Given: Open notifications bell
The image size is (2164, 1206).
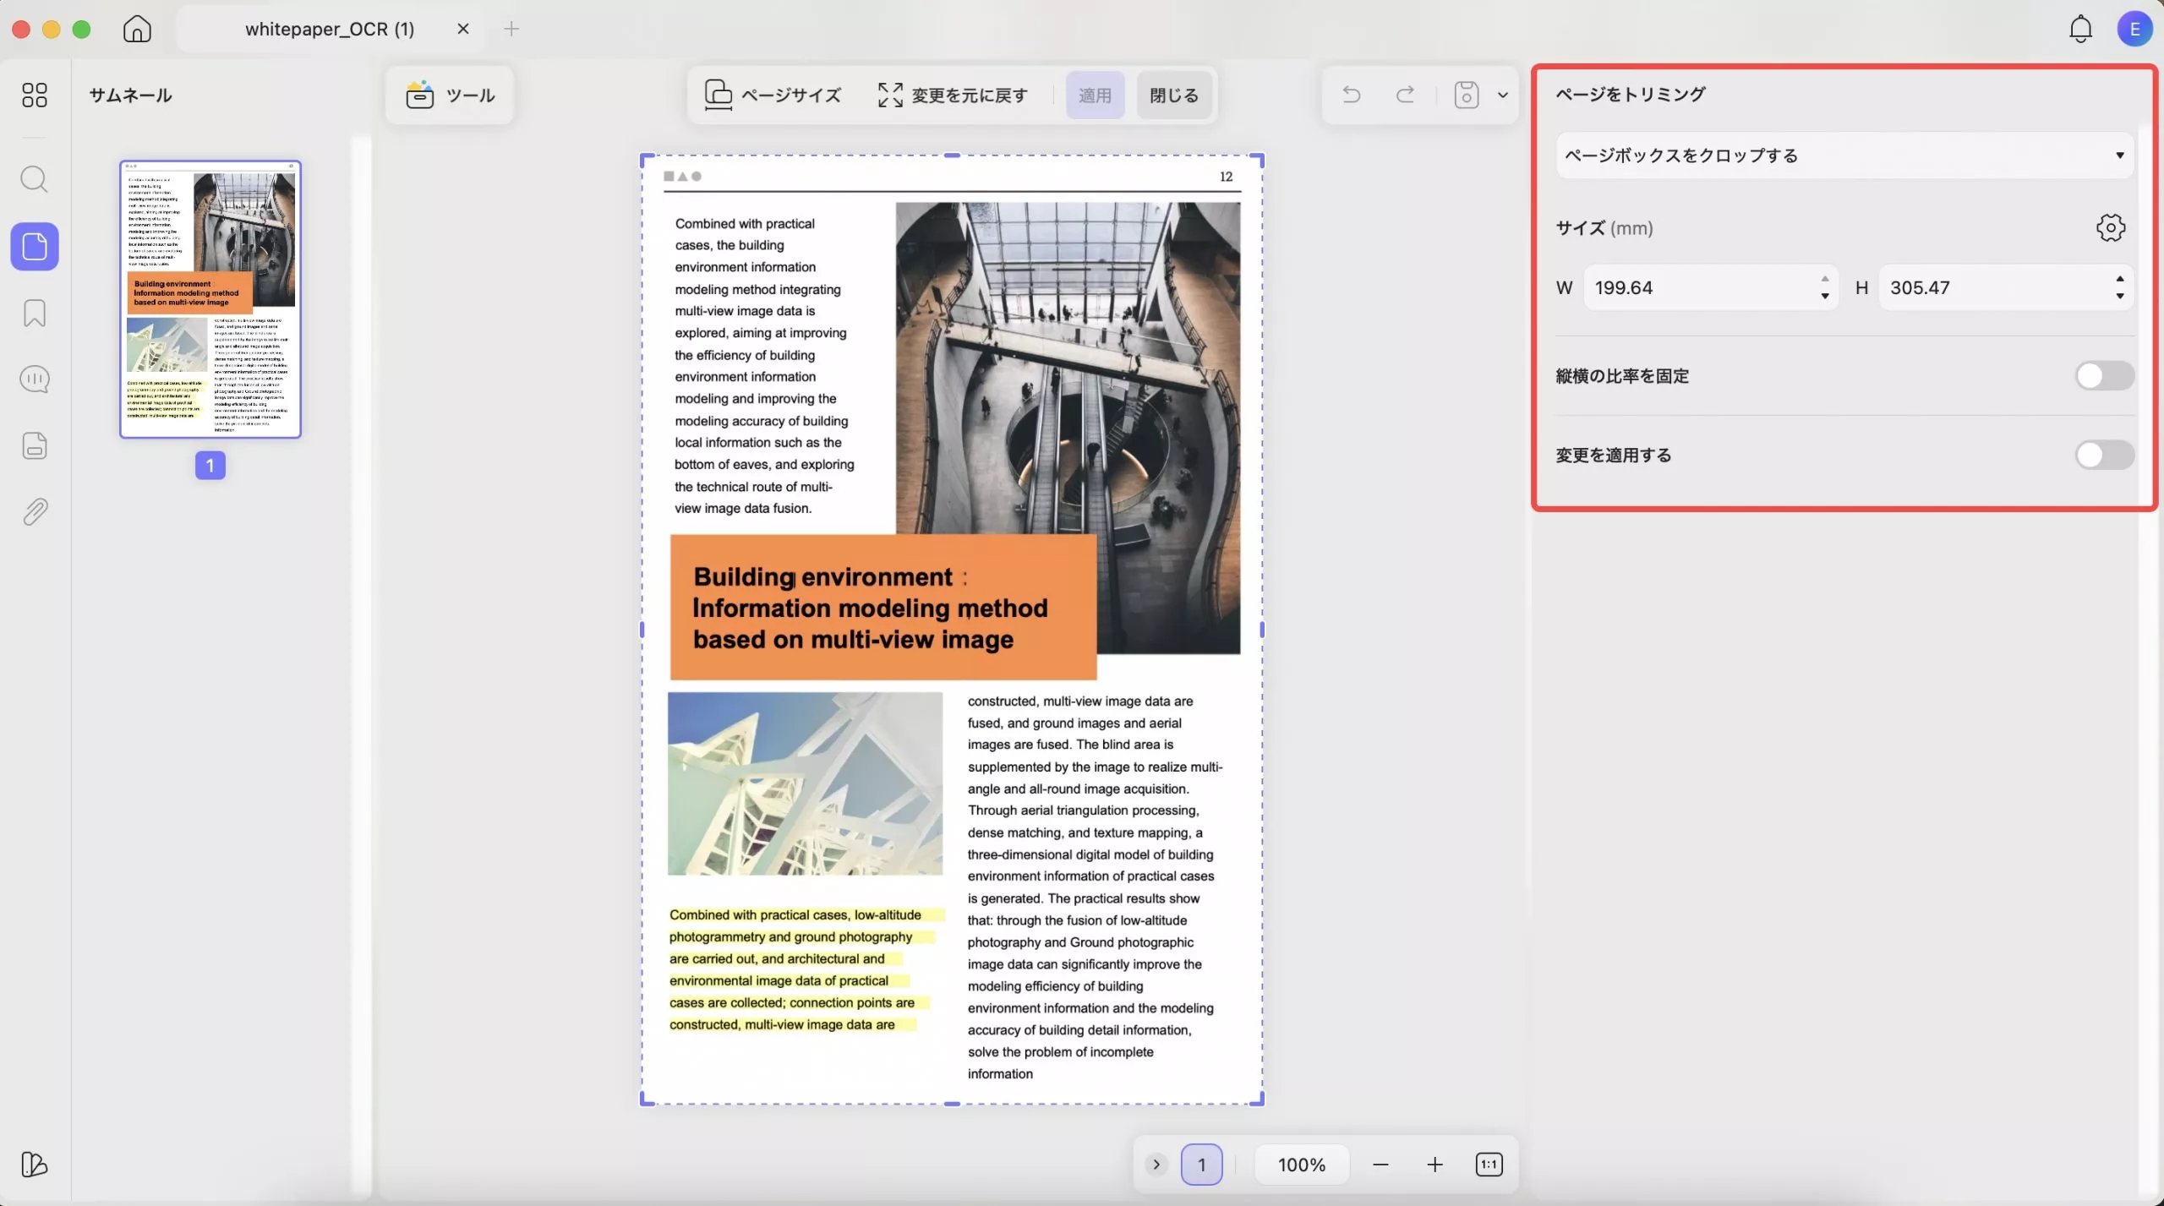Looking at the screenshot, I should click(2080, 29).
